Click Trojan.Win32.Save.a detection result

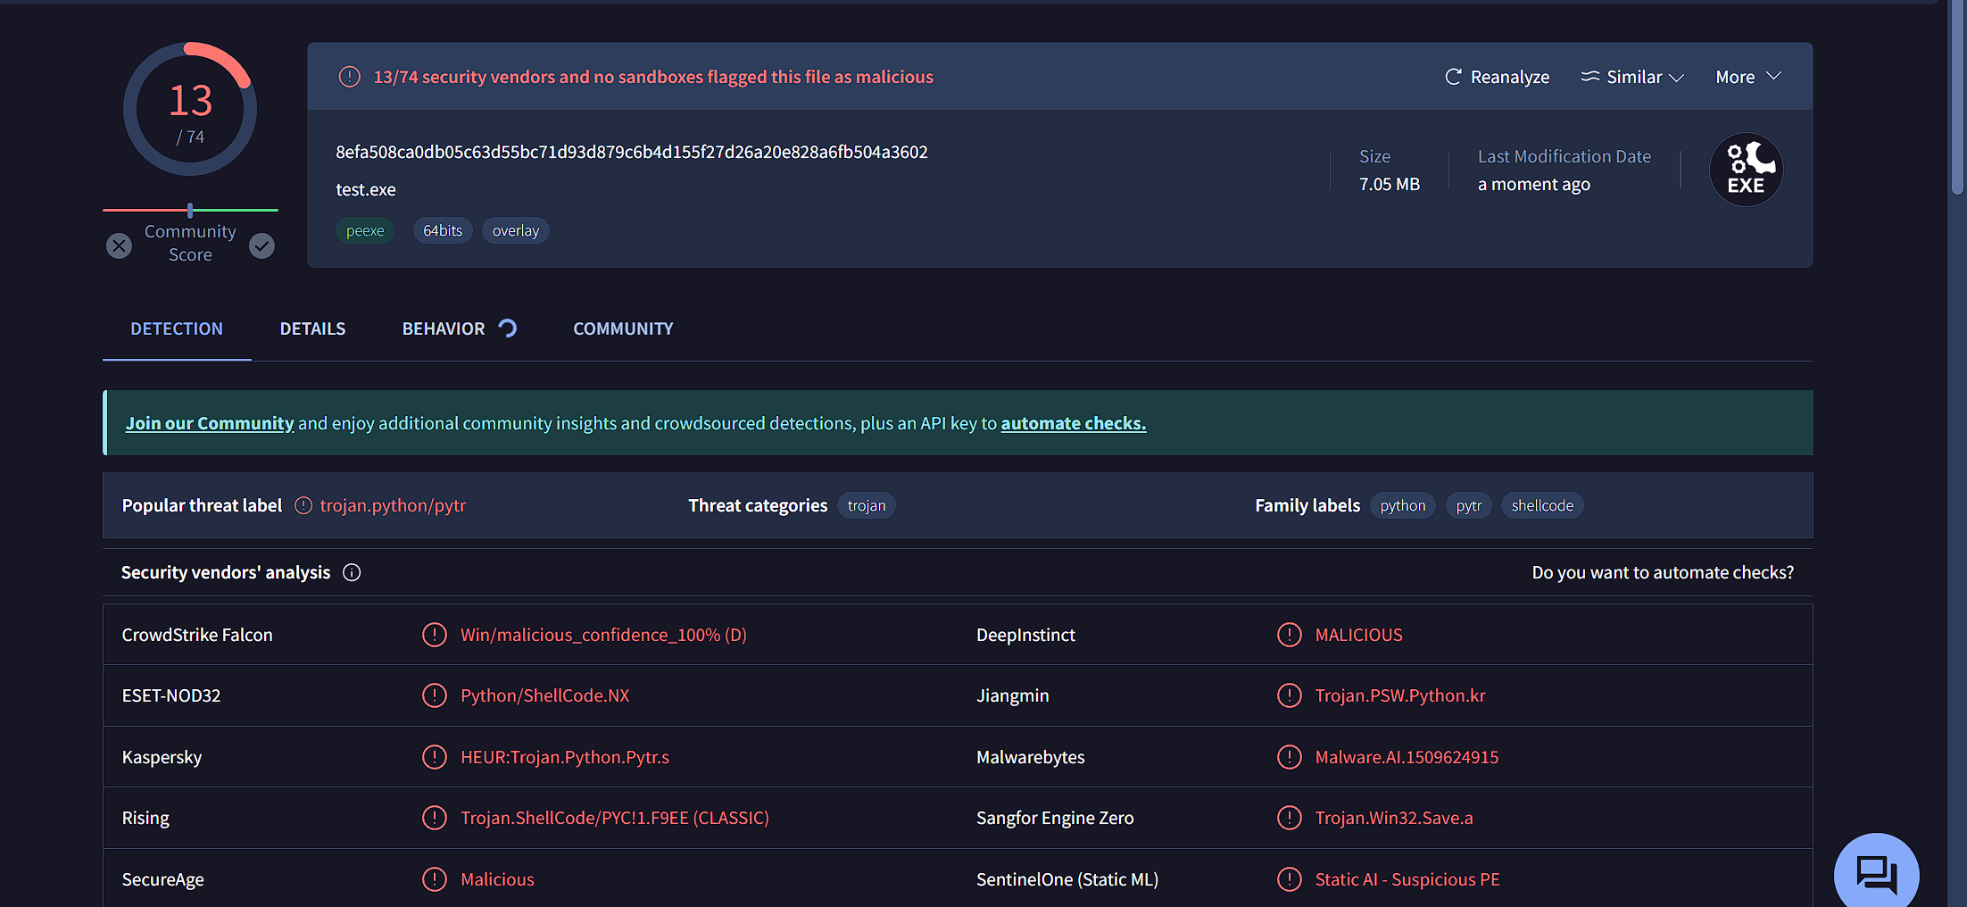[1393, 818]
